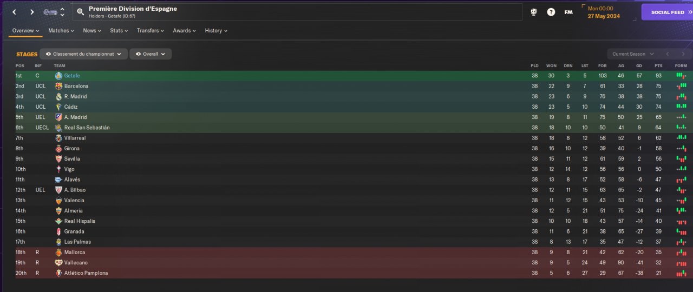The height and width of the screenshot is (292, 693).
Task: Go back with the left navigation arrow
Action: (14, 12)
